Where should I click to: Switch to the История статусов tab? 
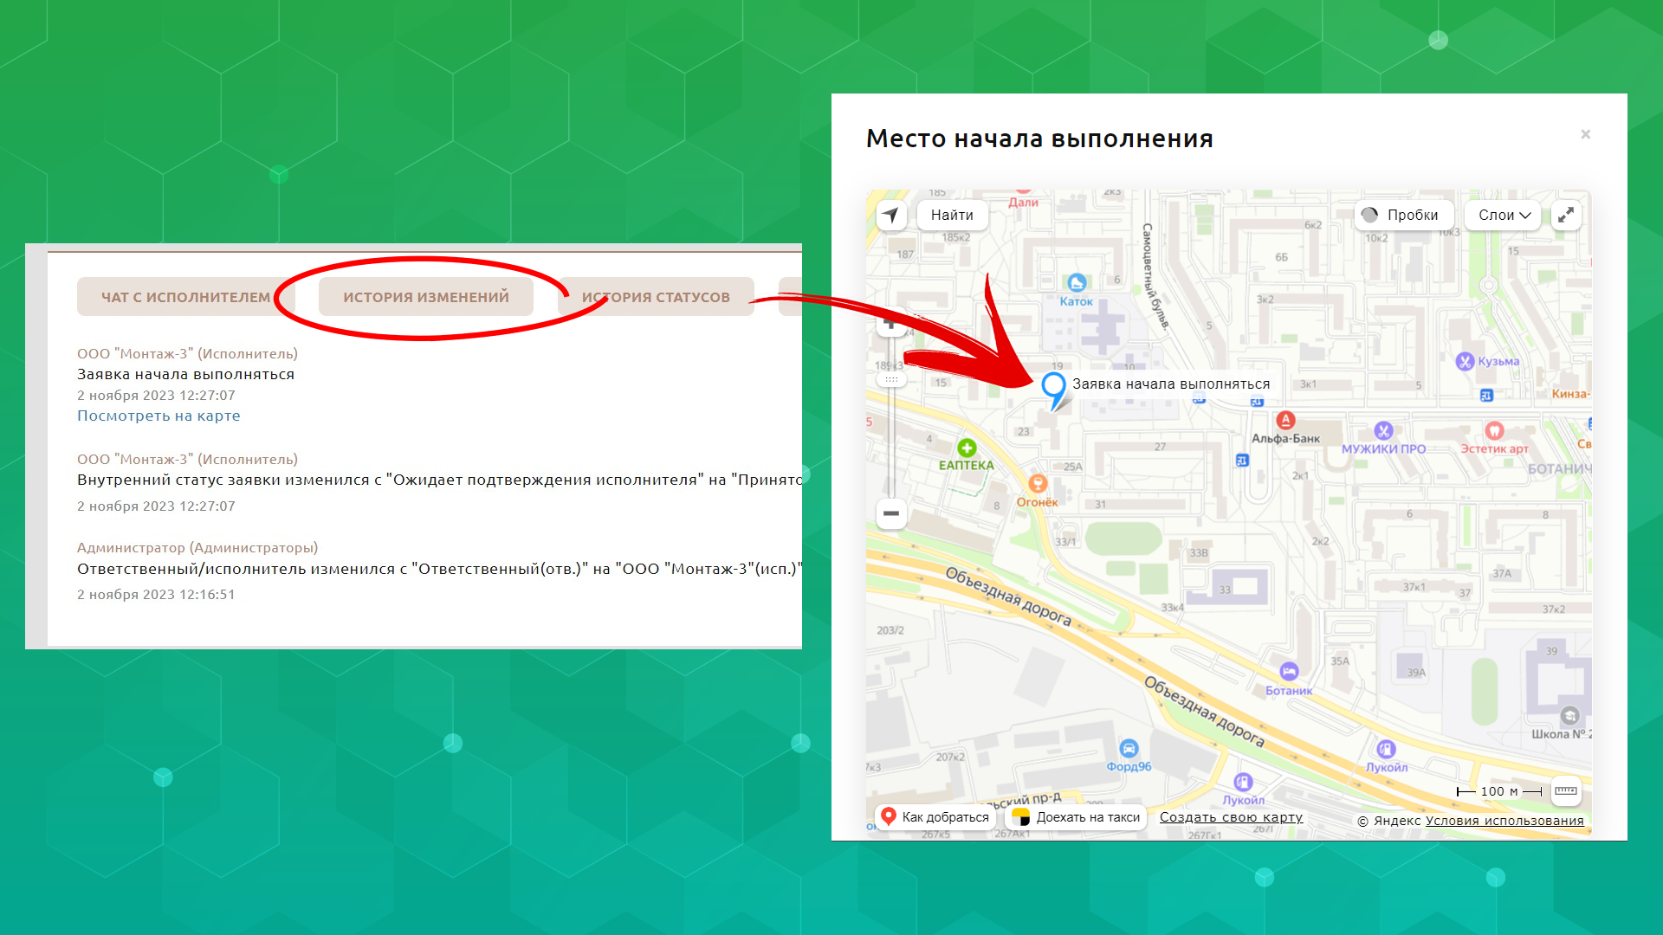click(x=656, y=297)
